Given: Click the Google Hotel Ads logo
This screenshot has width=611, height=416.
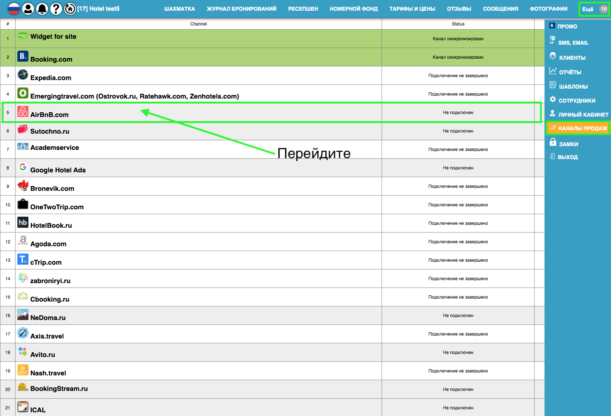Looking at the screenshot, I should pos(23,167).
